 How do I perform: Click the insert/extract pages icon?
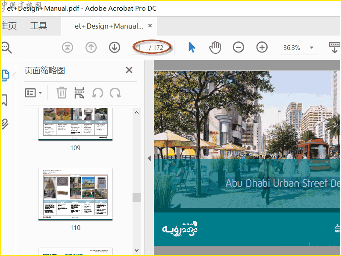click(x=79, y=93)
